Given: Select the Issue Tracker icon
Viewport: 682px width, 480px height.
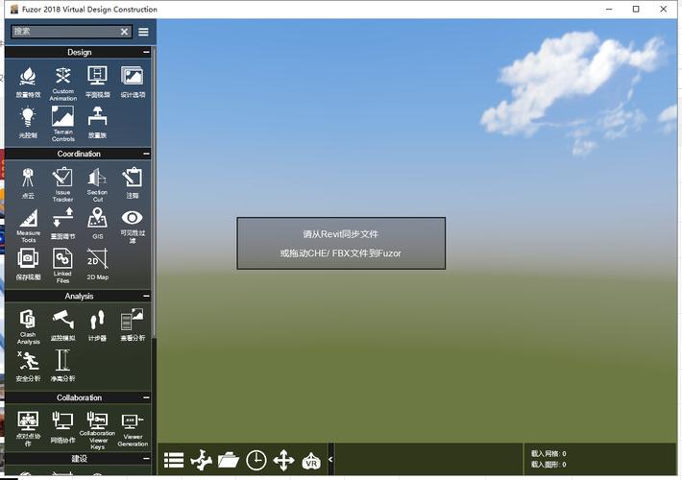Looking at the screenshot, I should (62, 184).
